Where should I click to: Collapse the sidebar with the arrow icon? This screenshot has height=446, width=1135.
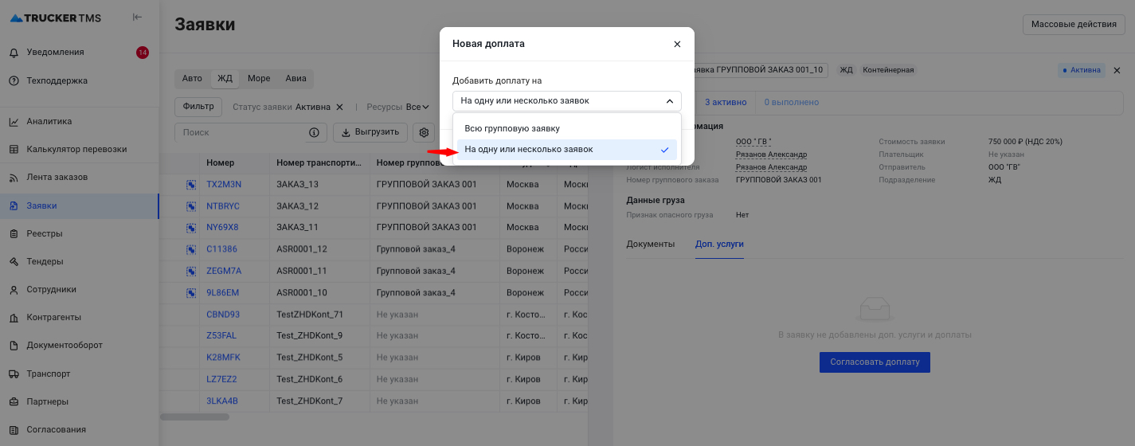coord(138,18)
